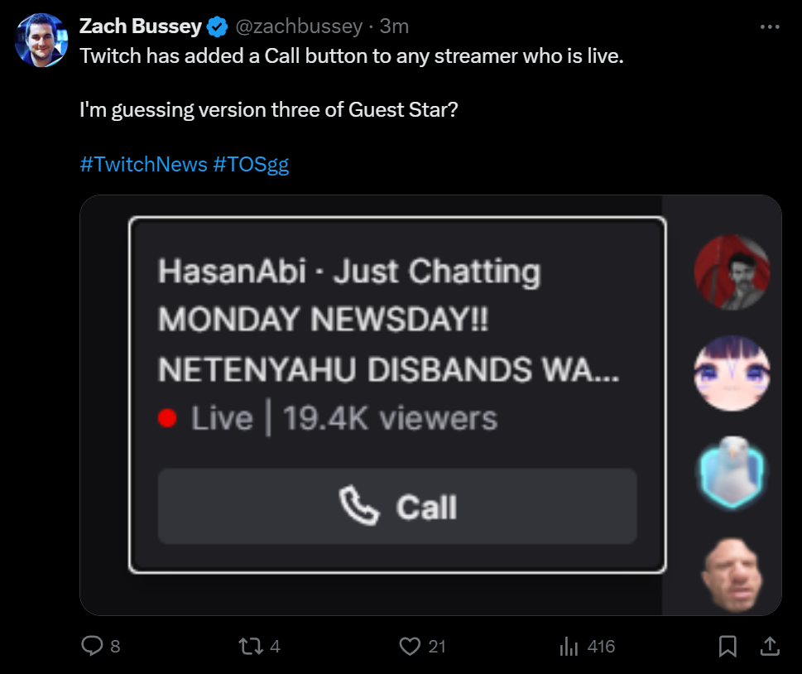This screenshot has height=674, width=802.
Task: Select the red HasanAbi channel avatar
Action: (732, 272)
